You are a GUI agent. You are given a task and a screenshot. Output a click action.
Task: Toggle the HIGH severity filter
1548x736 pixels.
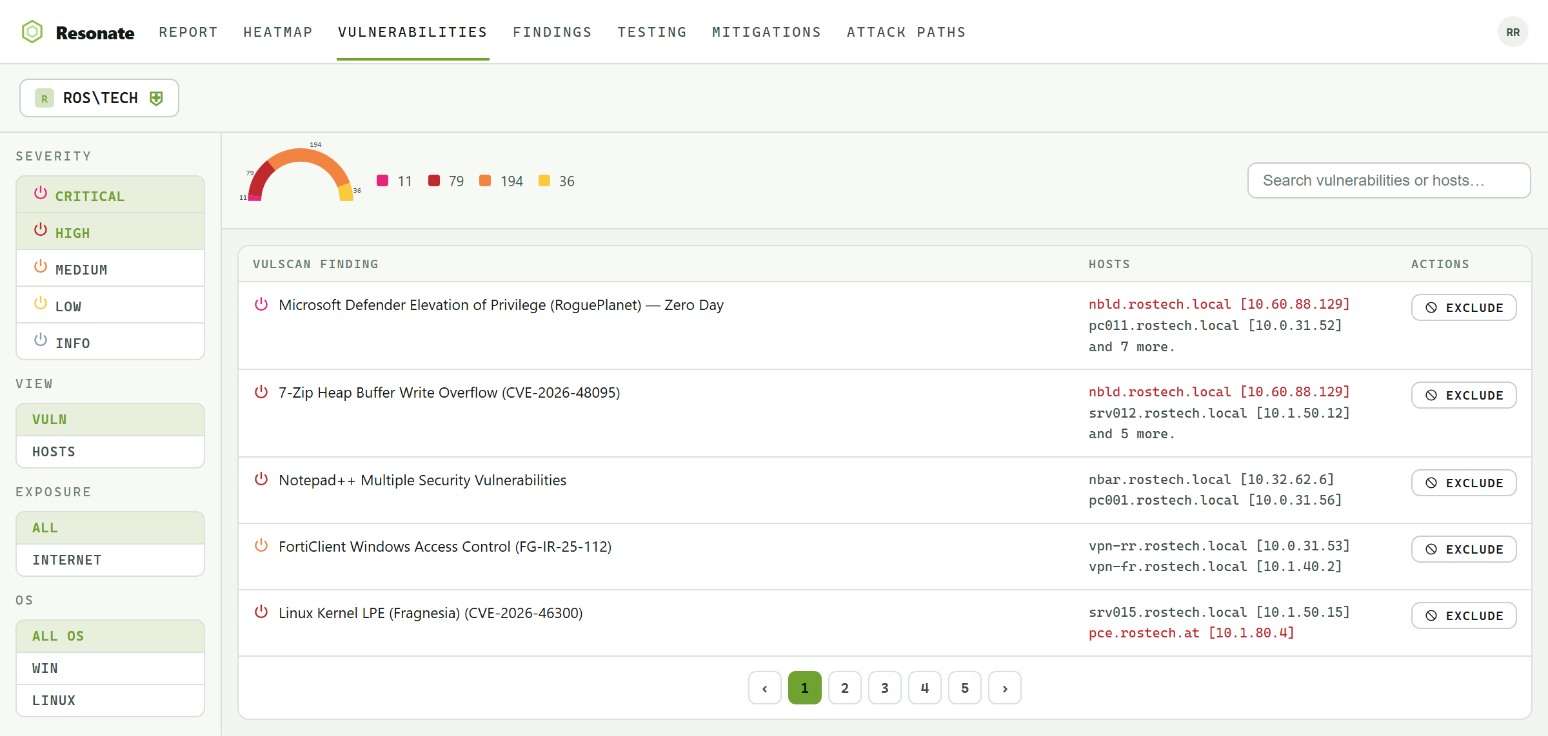pyautogui.click(x=110, y=231)
